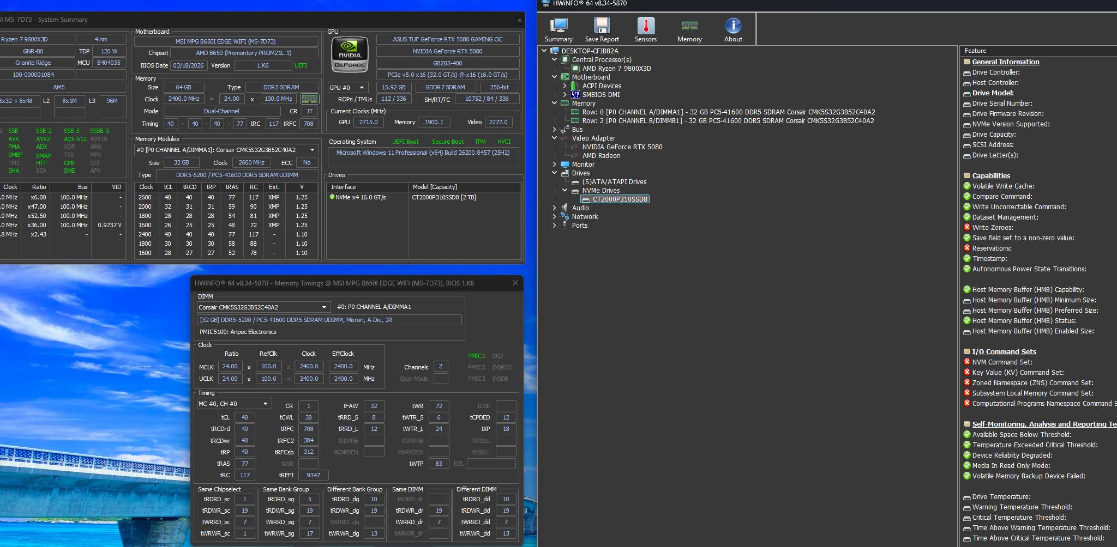The width and height of the screenshot is (1117, 547).
Task: Expand the Ports tree node
Action: tap(555, 226)
